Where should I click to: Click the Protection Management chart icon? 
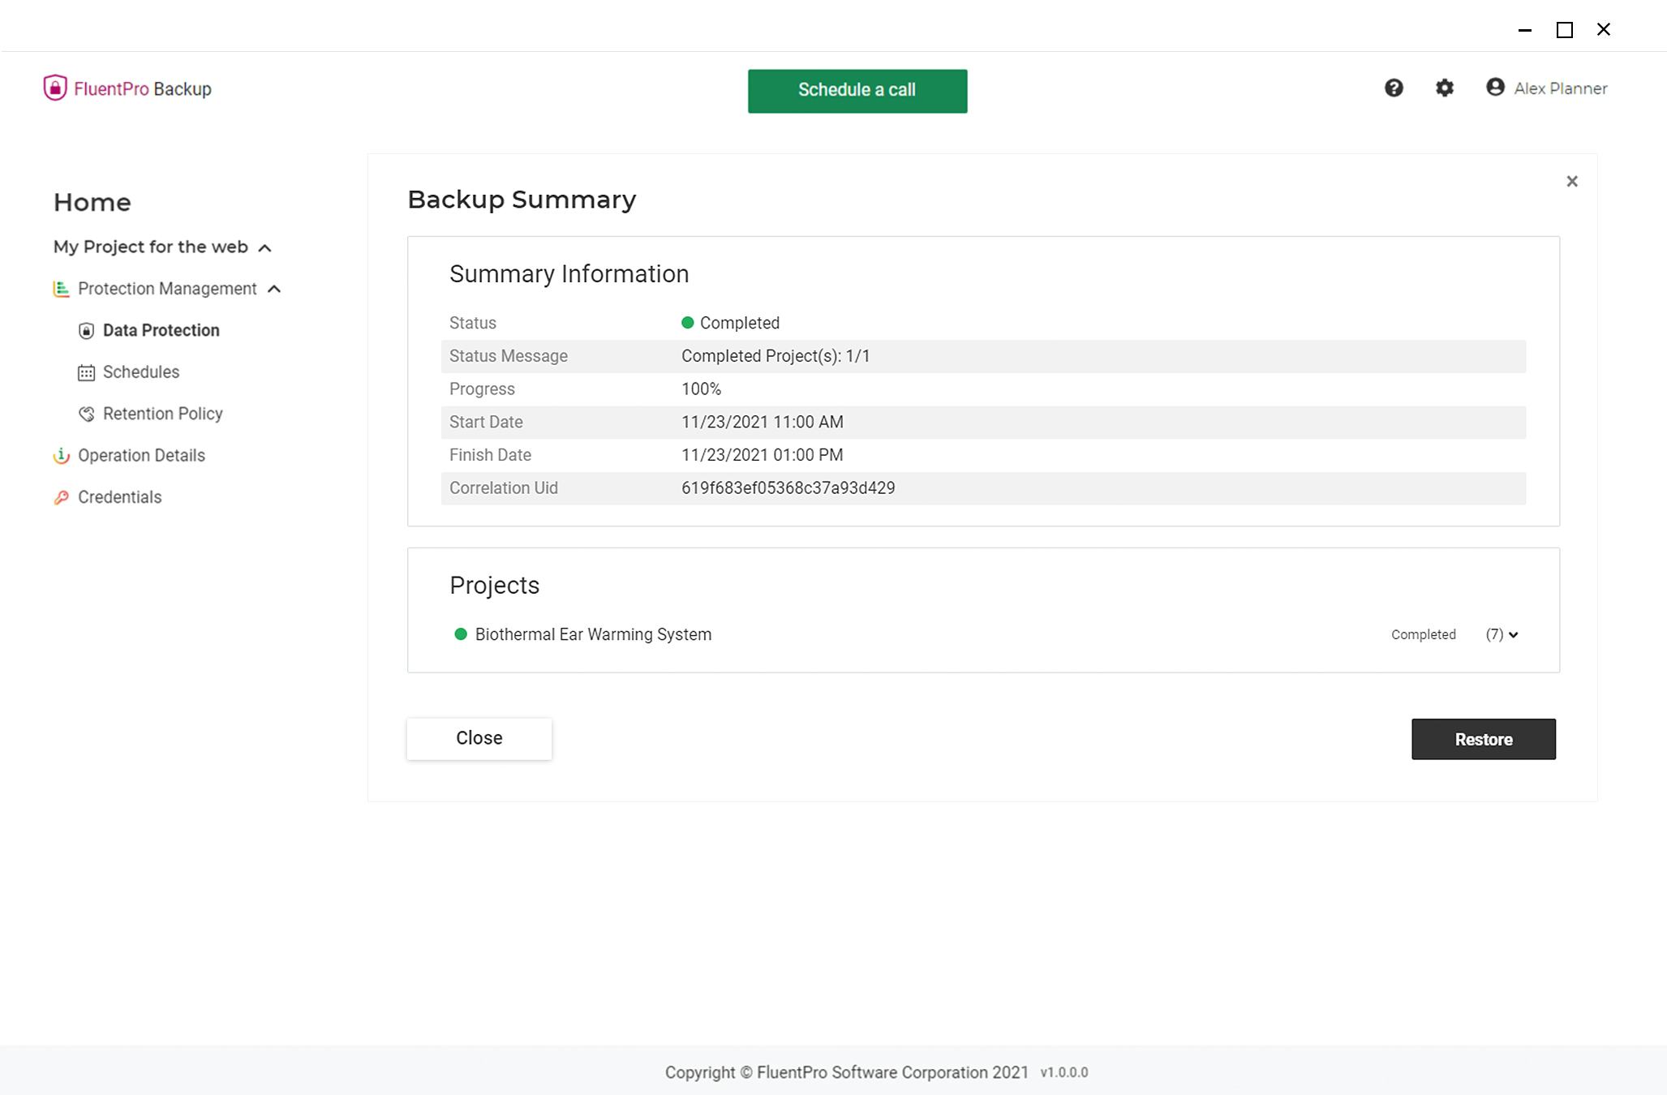pyautogui.click(x=60, y=289)
